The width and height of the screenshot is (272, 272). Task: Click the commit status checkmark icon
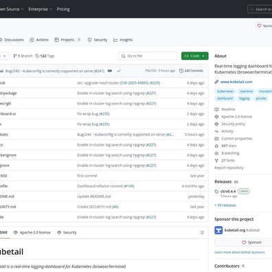(x=119, y=71)
